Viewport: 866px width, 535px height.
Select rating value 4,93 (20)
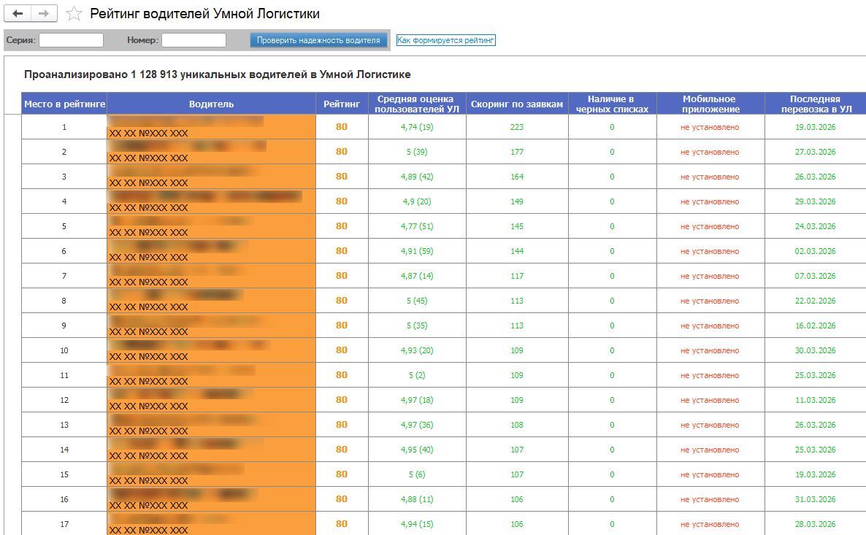pos(417,350)
